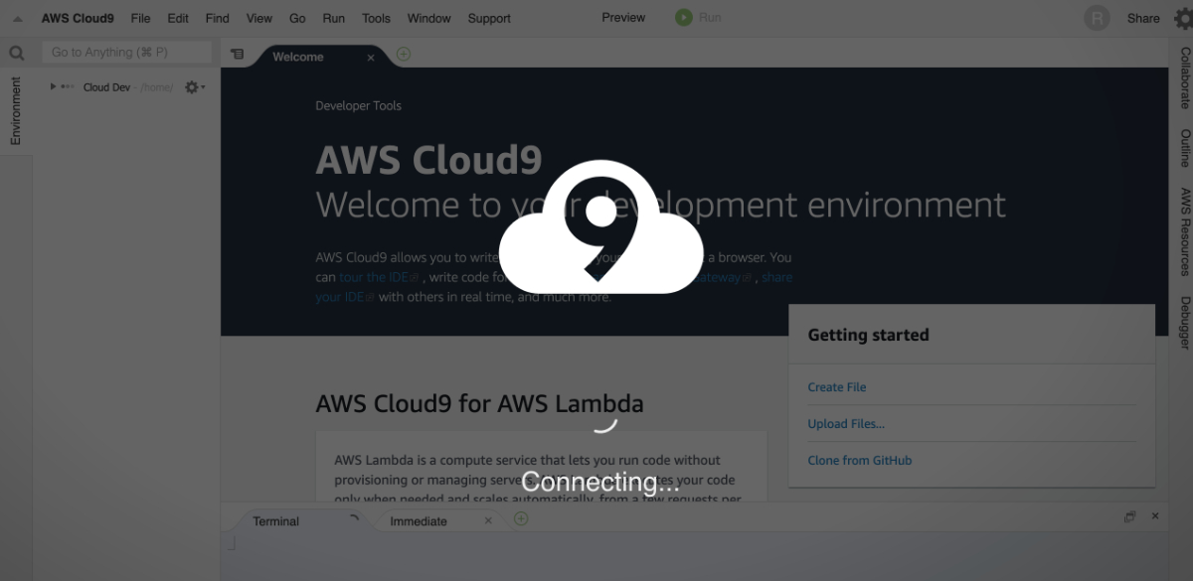Open the Environment panel gear dropdown
The height and width of the screenshot is (581, 1193).
point(195,87)
